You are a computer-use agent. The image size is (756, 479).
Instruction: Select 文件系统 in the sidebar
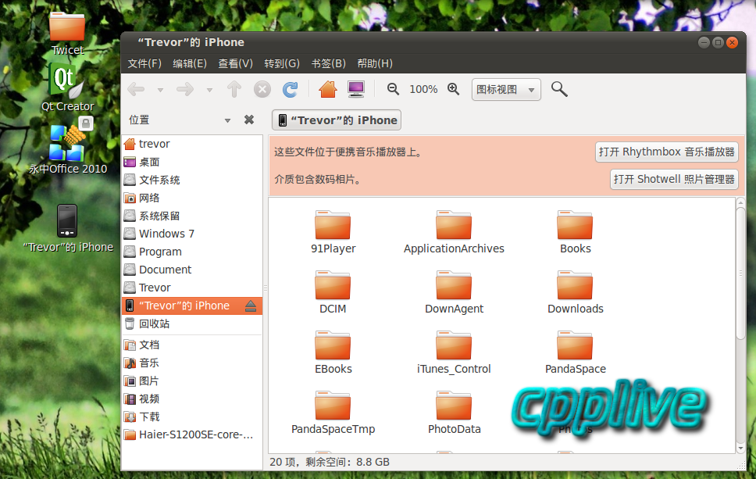[x=192, y=180]
